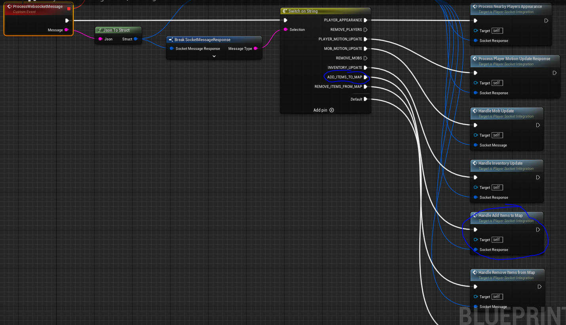The height and width of the screenshot is (325, 566).
Task: Click the Default output exec pin
Action: (365, 99)
